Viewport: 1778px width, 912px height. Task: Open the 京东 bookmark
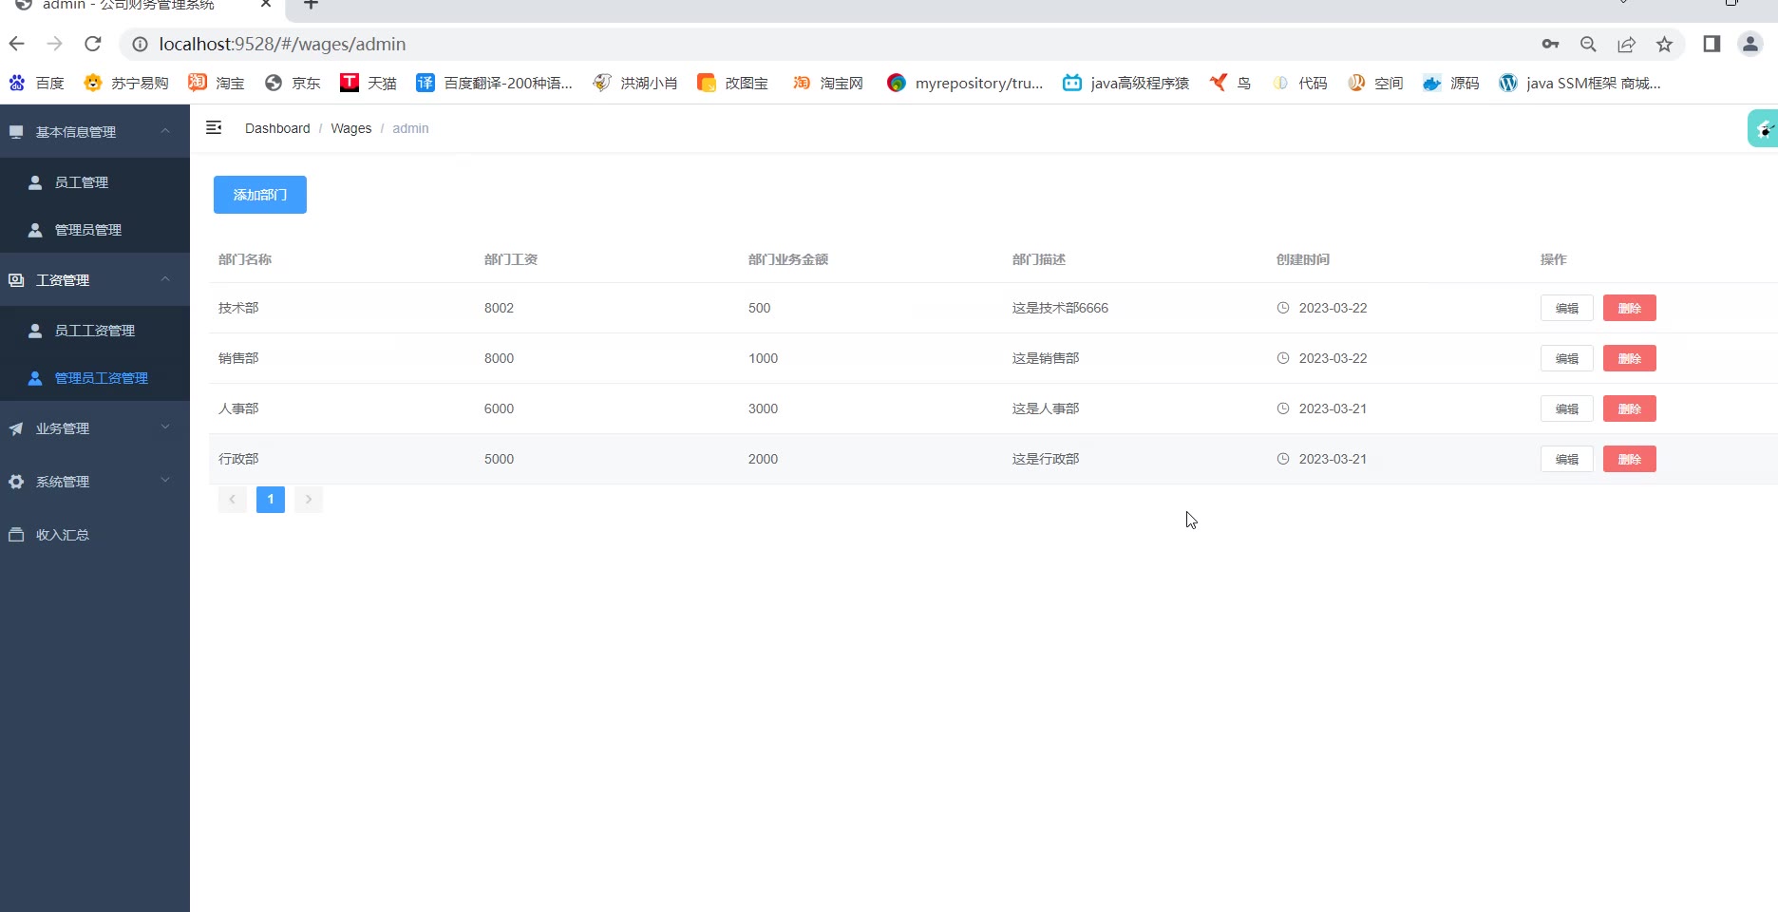[x=293, y=83]
